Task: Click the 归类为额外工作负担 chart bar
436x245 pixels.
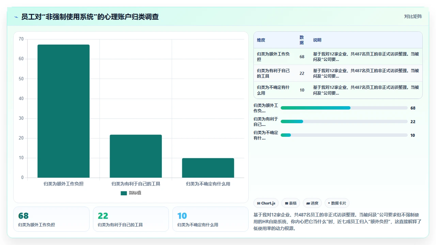Action: (63, 111)
